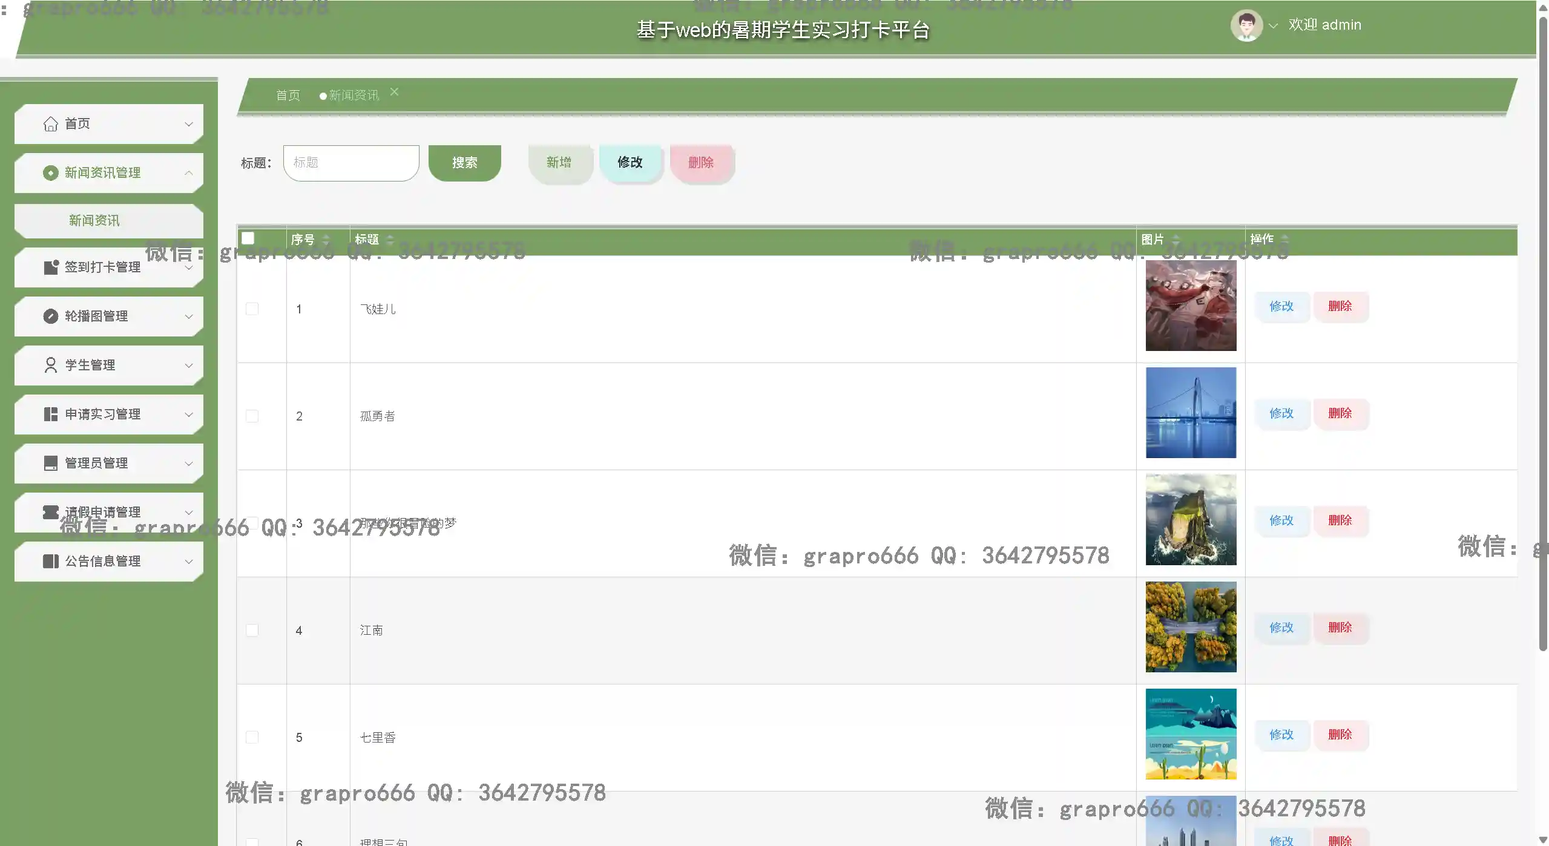The height and width of the screenshot is (846, 1549).
Task: Click inside the 标题 search input field
Action: (x=351, y=162)
